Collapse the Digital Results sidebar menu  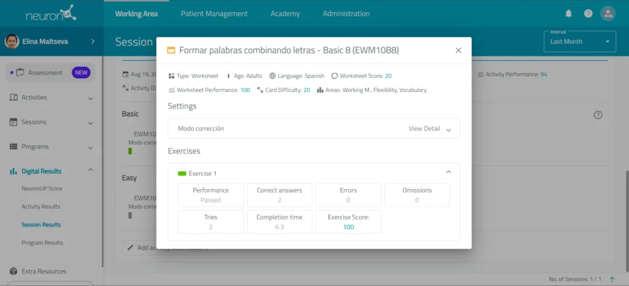(x=90, y=170)
